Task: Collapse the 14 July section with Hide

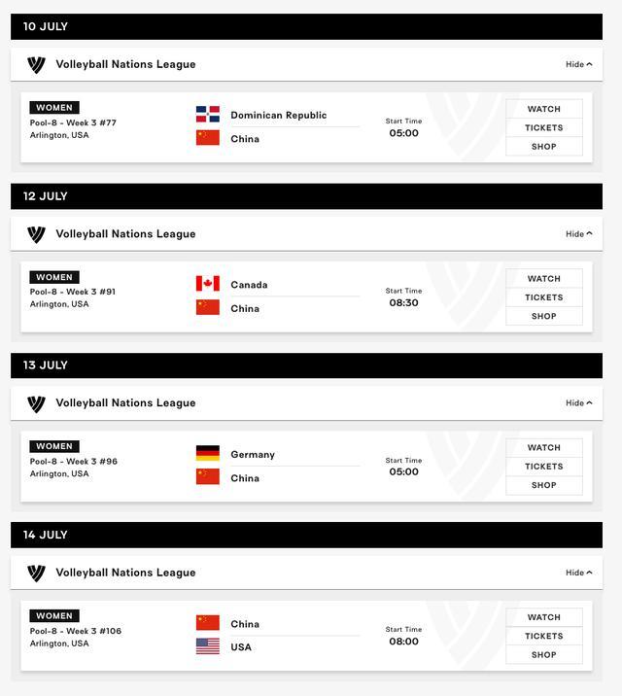Action: (579, 573)
